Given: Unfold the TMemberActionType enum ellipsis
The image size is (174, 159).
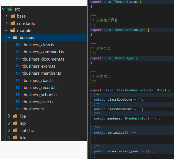Looking at the screenshot, I should [x=151, y=30].
